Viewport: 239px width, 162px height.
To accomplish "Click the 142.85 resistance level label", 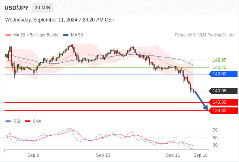I will (219, 60).
